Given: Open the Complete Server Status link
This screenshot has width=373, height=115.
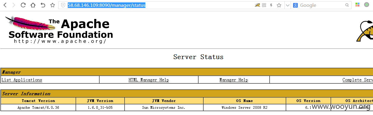Looking at the screenshot, I should pyautogui.click(x=358, y=80).
